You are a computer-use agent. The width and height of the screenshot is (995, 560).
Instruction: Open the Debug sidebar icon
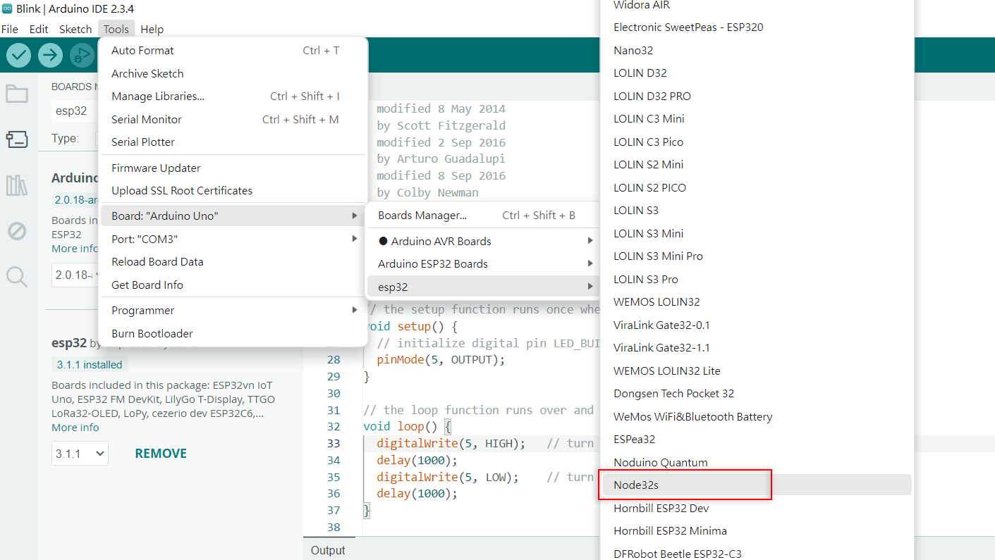point(17,230)
